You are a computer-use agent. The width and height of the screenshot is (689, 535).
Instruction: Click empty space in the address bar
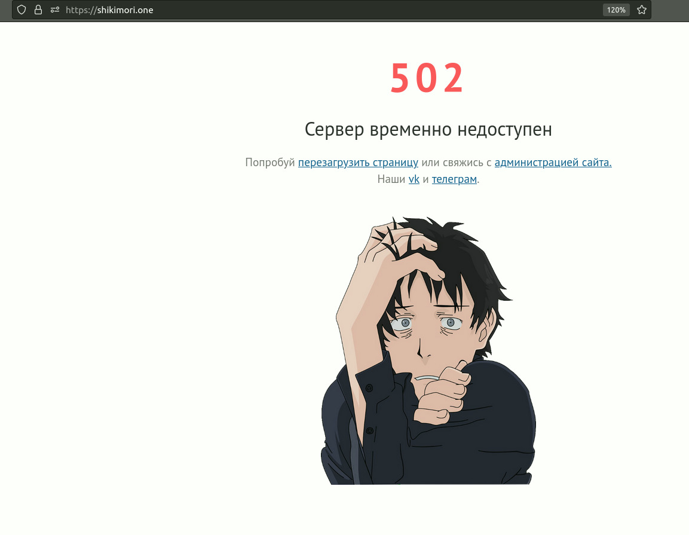pos(373,10)
